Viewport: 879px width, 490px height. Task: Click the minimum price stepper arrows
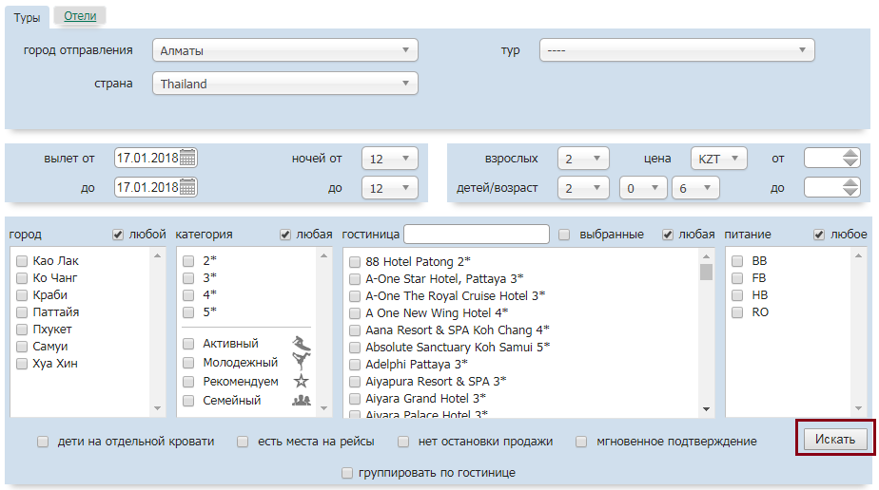850,159
